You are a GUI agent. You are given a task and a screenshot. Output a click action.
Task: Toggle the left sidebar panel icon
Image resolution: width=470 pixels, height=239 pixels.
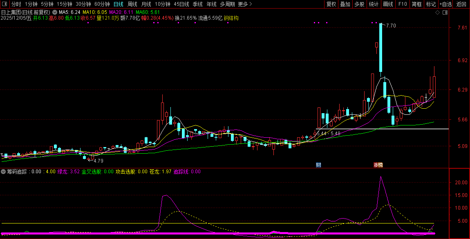coord(5,4)
